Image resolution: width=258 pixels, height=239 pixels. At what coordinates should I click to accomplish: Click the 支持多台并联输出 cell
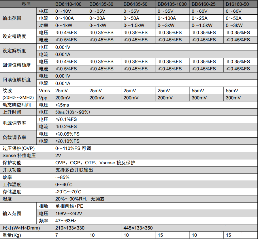[x=74, y=170]
